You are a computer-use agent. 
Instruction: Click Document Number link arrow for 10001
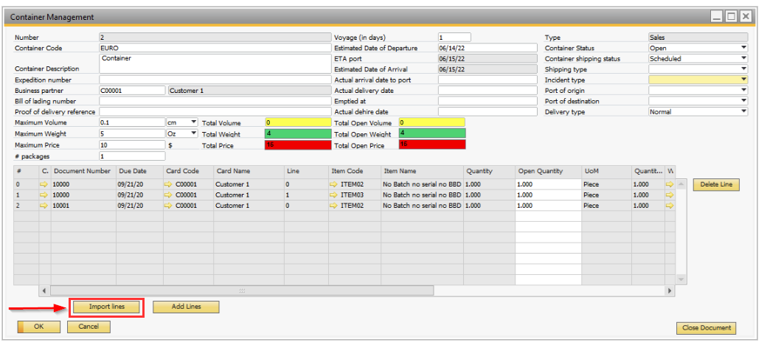click(44, 206)
